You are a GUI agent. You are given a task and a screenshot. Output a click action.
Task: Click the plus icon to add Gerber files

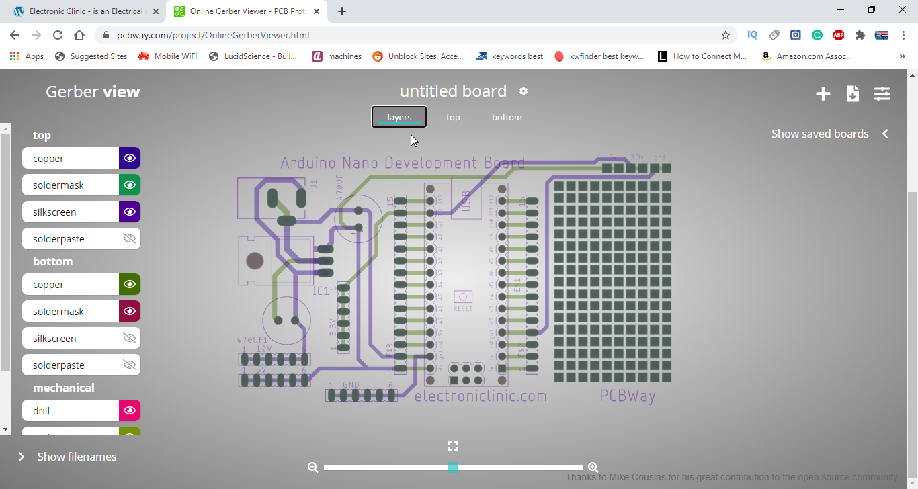823,94
